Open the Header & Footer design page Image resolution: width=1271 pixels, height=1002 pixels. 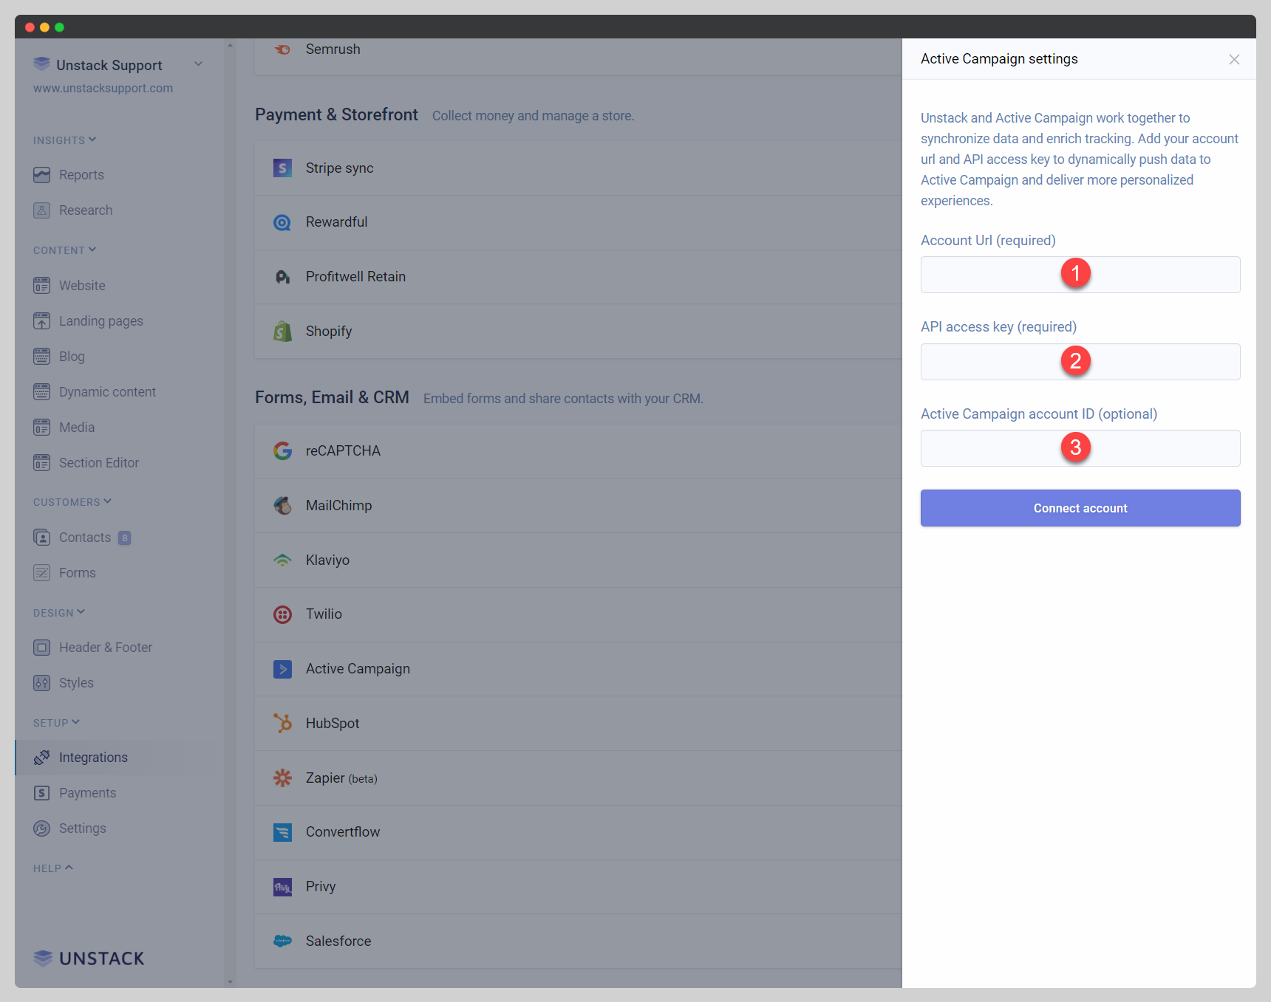105,648
